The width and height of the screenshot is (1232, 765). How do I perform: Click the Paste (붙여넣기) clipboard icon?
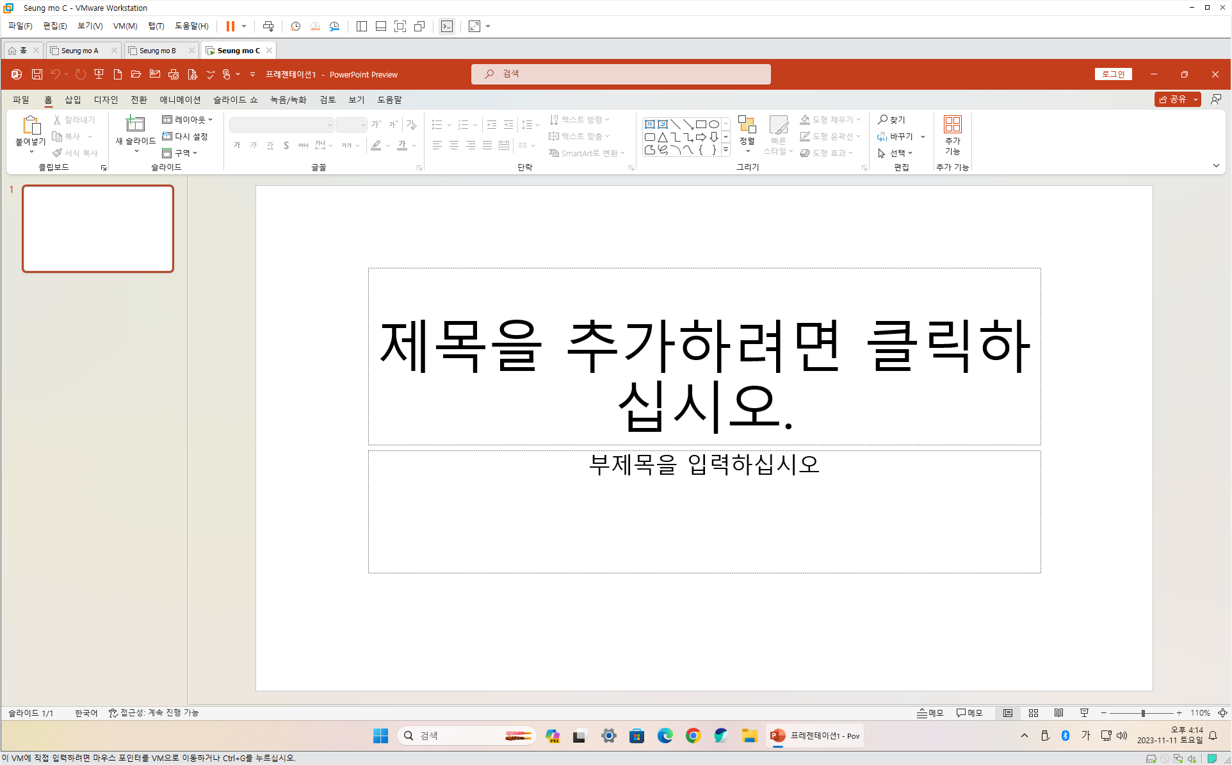(31, 125)
